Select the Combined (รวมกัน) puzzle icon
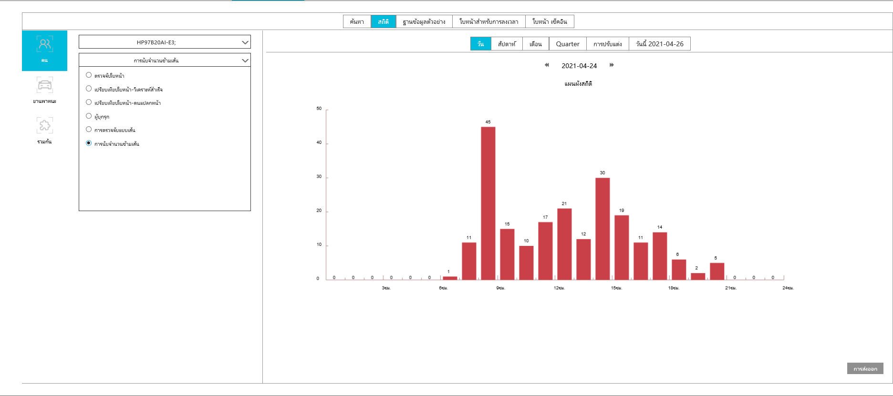The height and width of the screenshot is (396, 893). (44, 126)
